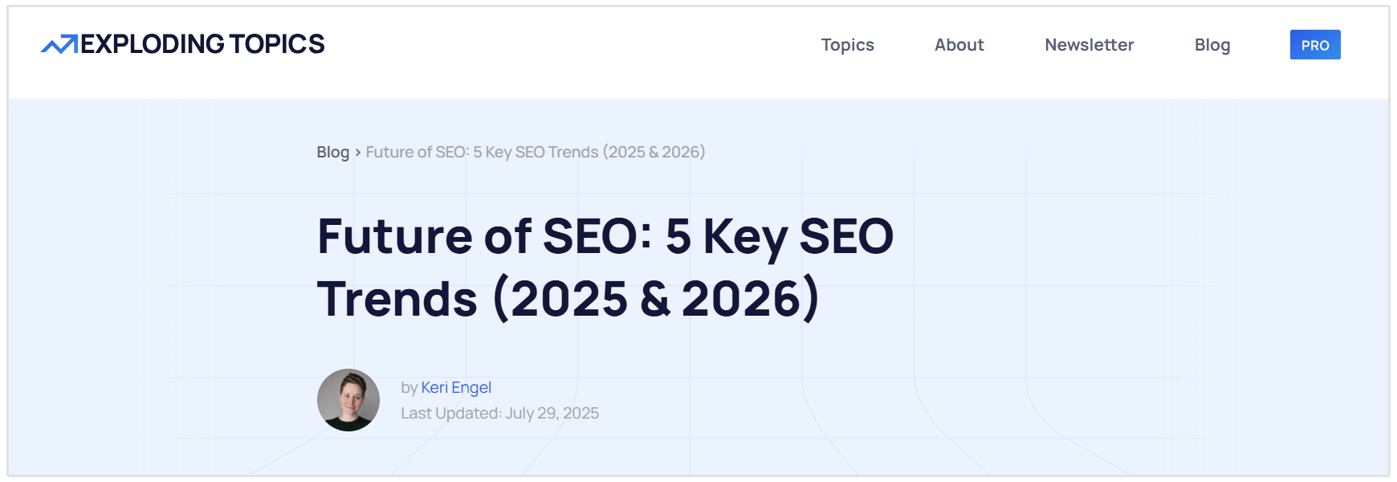The width and height of the screenshot is (1397, 482).
Task: Click the white header bar area near the logo
Action: pos(482,43)
